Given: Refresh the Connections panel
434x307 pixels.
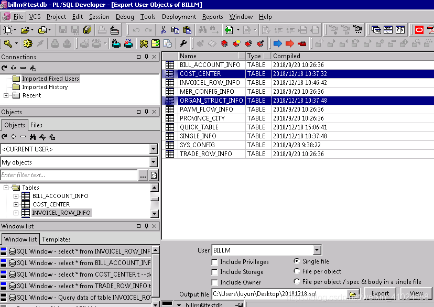Looking at the screenshot, I should point(4,68).
